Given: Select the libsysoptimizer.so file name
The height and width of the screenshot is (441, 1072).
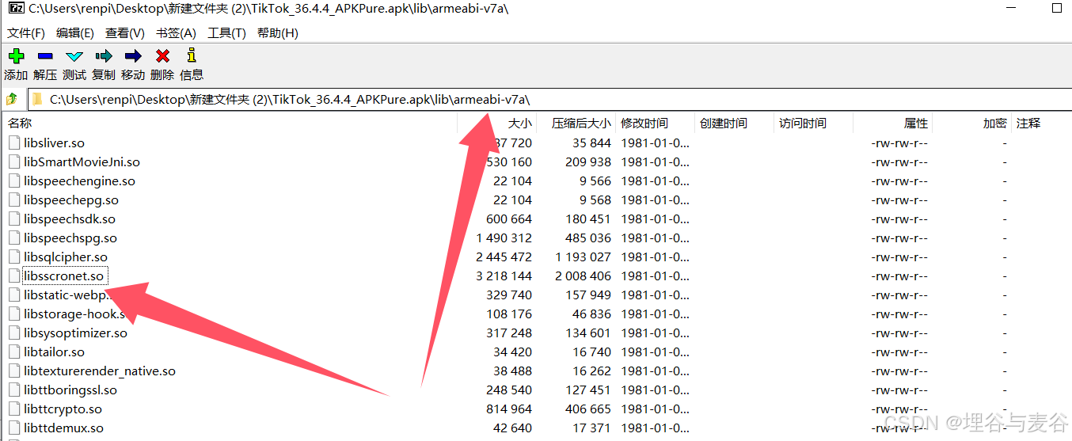Looking at the screenshot, I should click(x=75, y=333).
